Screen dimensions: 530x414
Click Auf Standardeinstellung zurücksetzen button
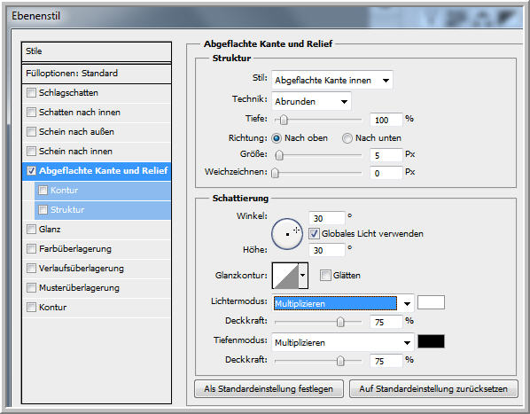433,389
